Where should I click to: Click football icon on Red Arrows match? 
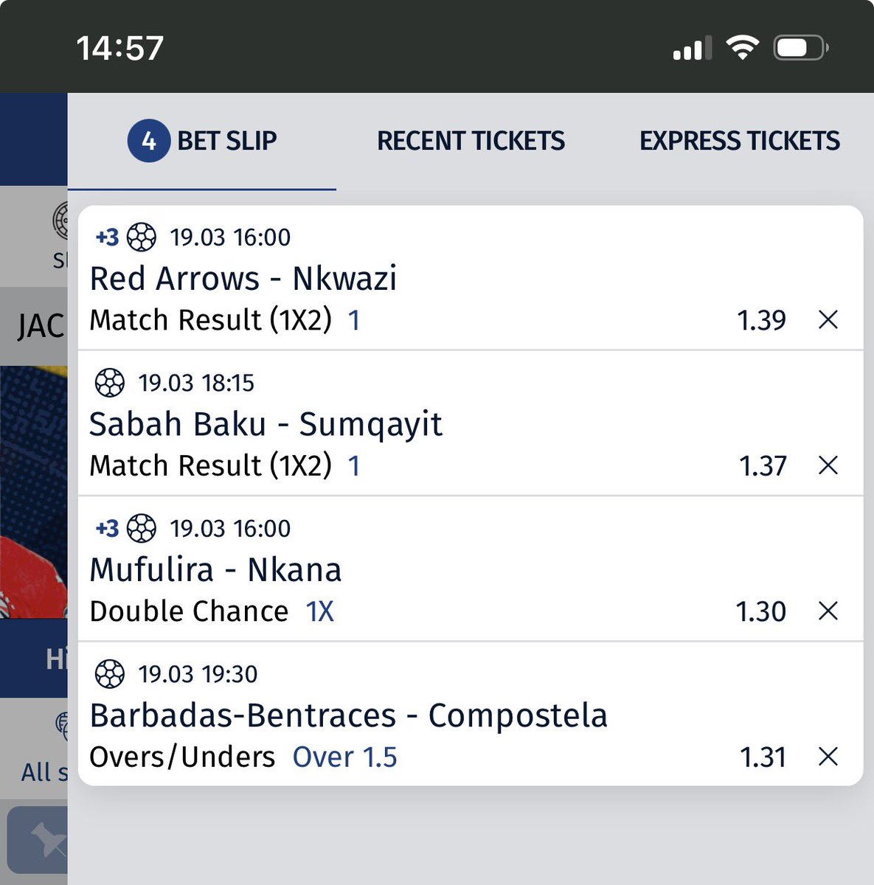pos(142,237)
